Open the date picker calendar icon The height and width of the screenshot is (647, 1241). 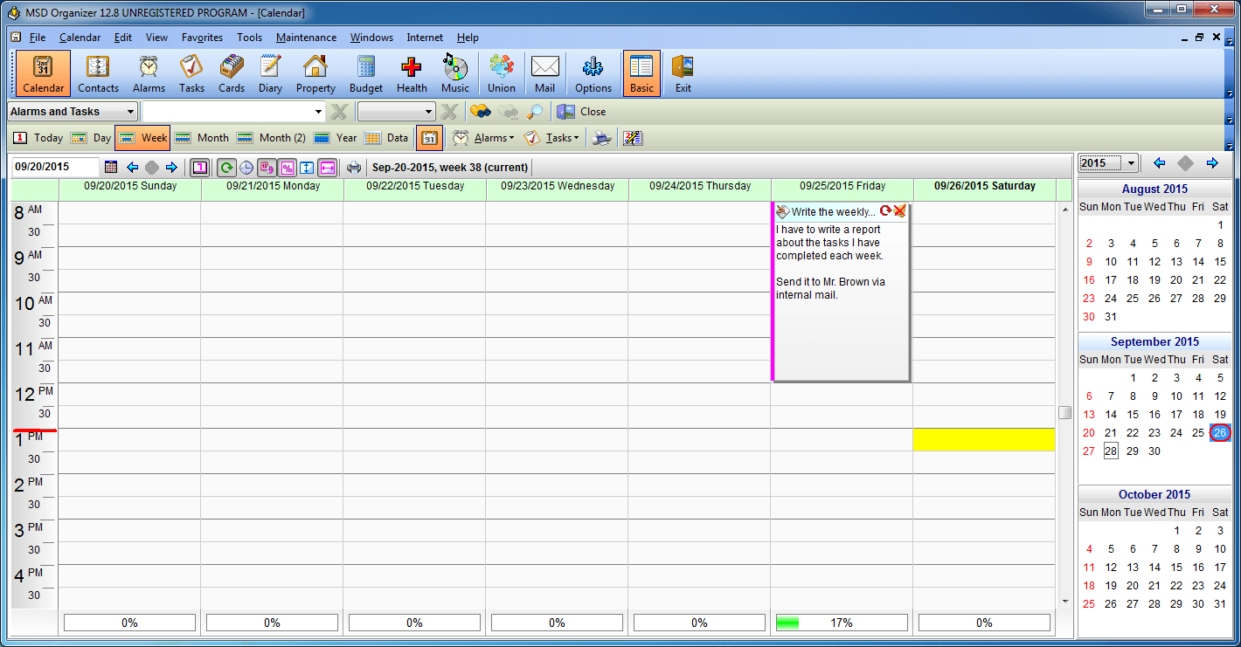(x=111, y=167)
